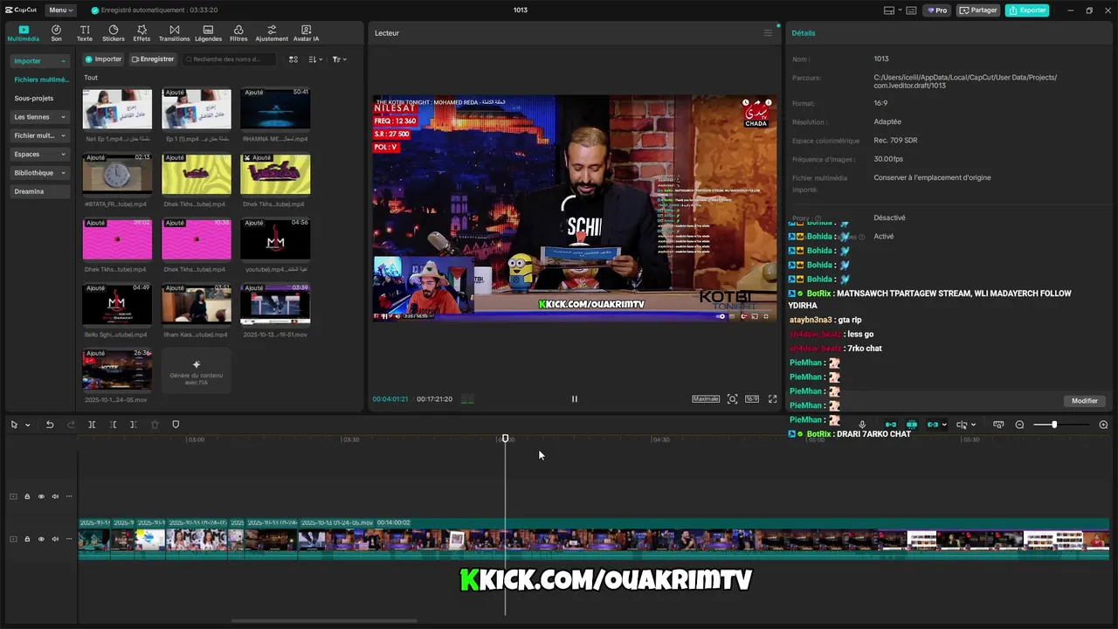
Task: Click the Modifier button in Détails
Action: (x=1085, y=401)
